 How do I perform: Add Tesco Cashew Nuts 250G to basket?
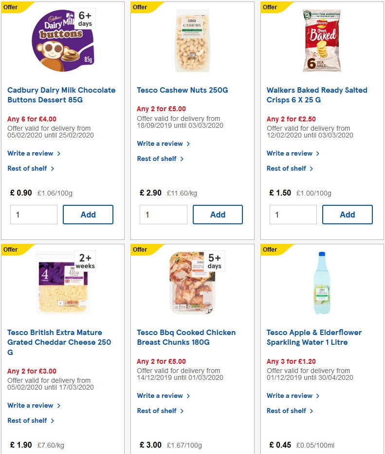218,214
